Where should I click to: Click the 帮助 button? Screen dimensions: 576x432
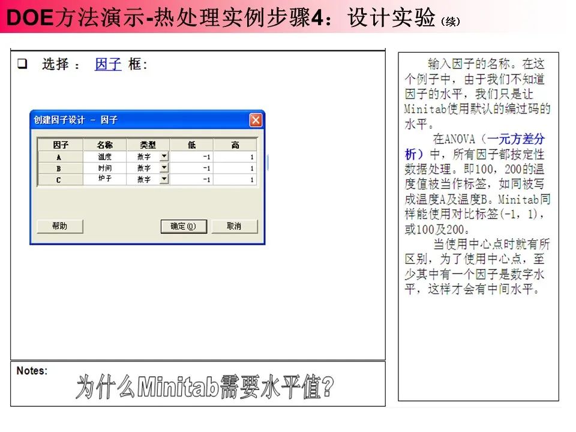[x=60, y=226]
